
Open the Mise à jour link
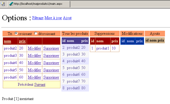click(x=53, y=18)
